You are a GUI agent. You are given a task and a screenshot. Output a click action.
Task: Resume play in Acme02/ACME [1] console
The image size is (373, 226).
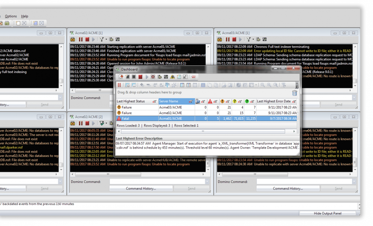point(94,39)
